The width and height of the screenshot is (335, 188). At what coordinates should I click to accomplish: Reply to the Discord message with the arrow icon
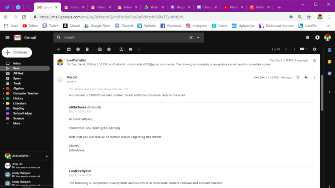pos(306,77)
